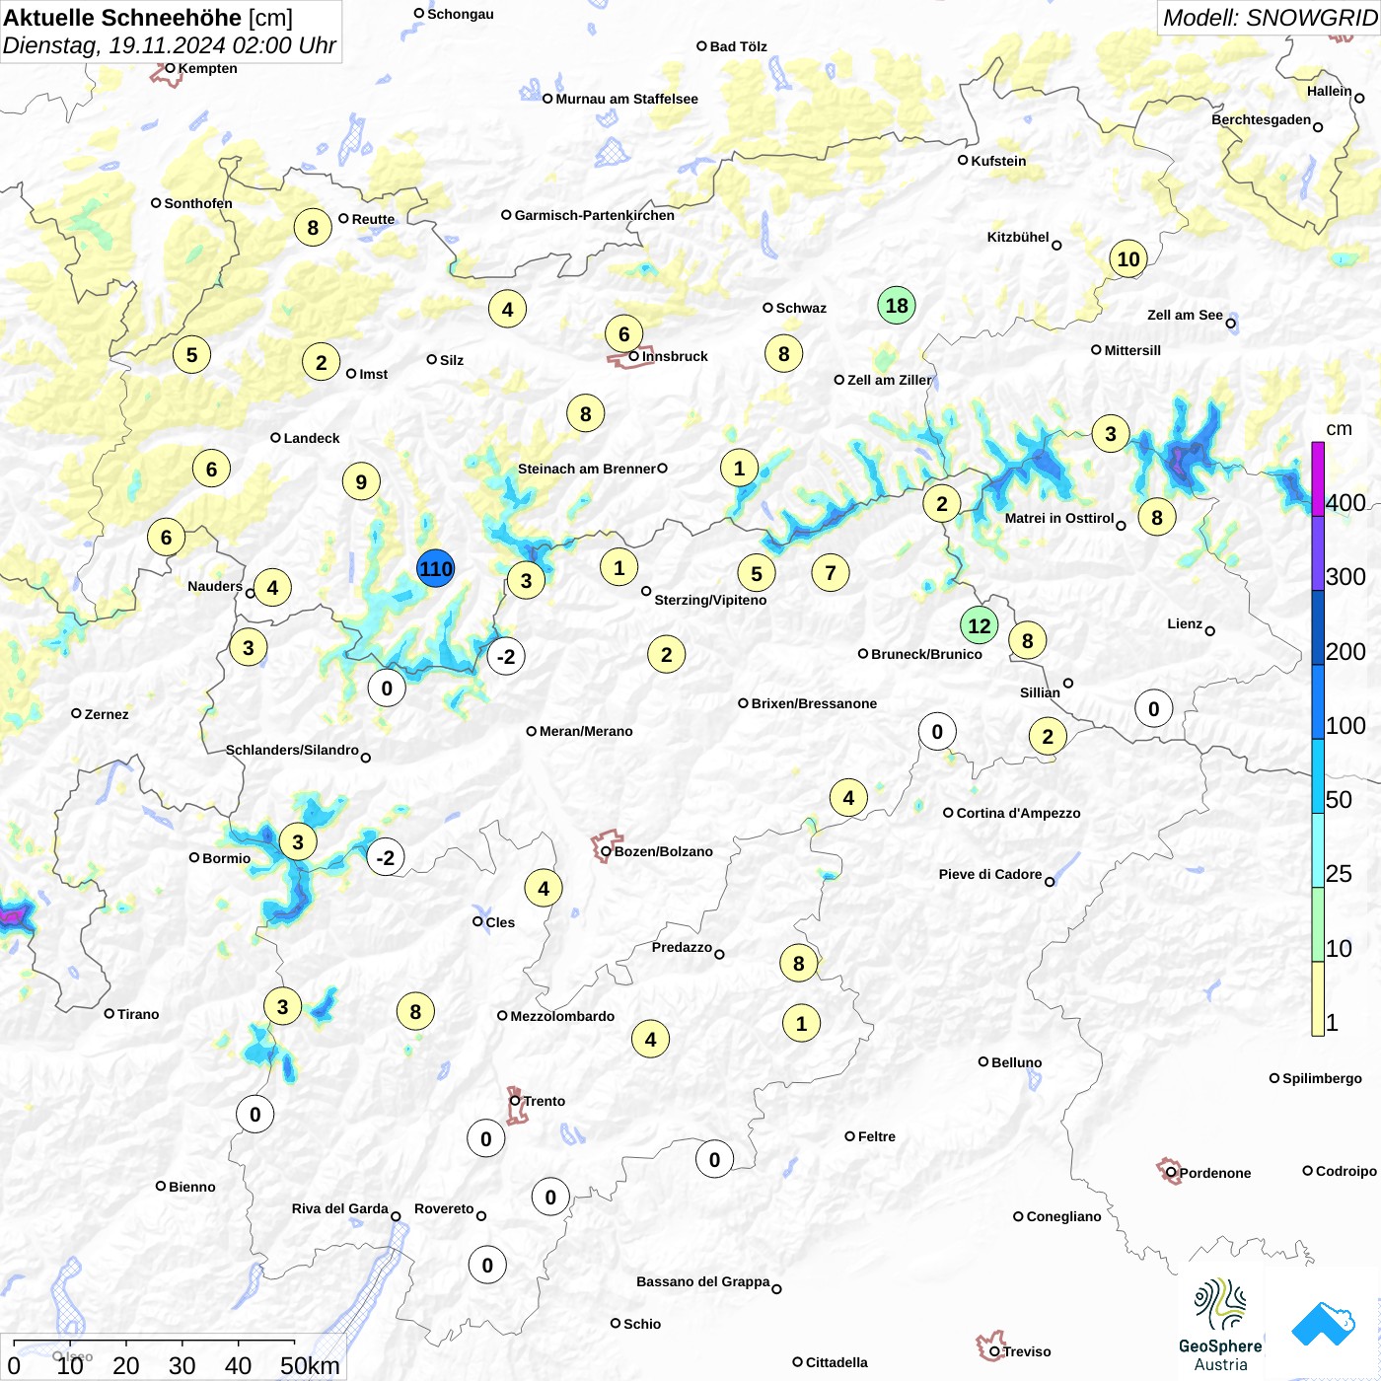The image size is (1381, 1381).
Task: Click the Pordenone city label
Action: coord(1215,1173)
